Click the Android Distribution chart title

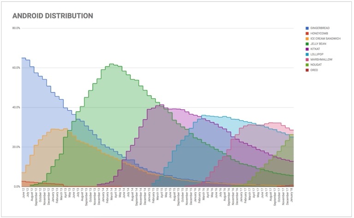pos(53,16)
